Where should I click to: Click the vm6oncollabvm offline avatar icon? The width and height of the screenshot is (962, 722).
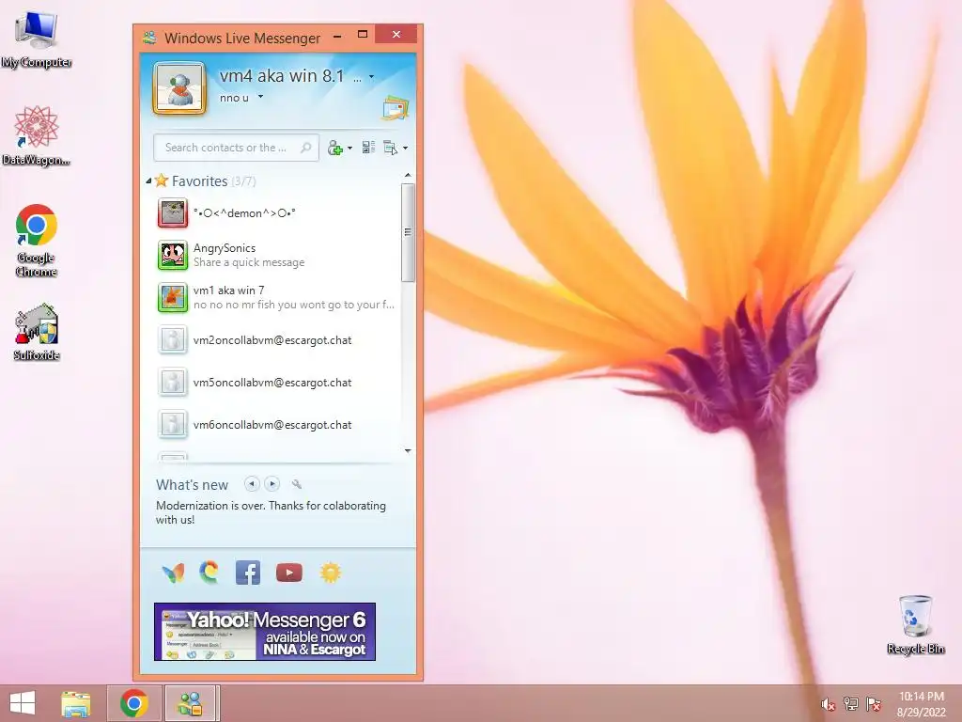pos(173,424)
